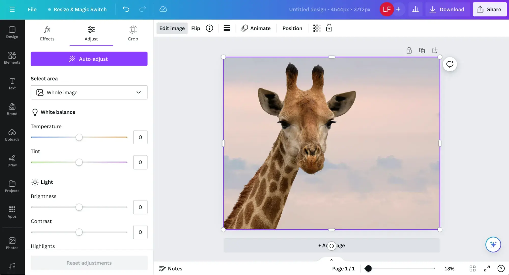This screenshot has width=509, height=275.
Task: Switch to the Effects tab
Action: [47, 34]
